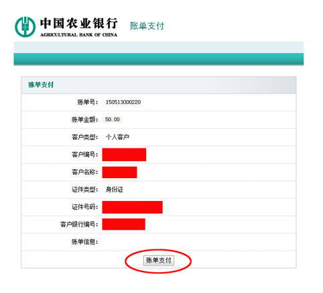
Task: Click the 账单号 label
Action: click(88, 102)
